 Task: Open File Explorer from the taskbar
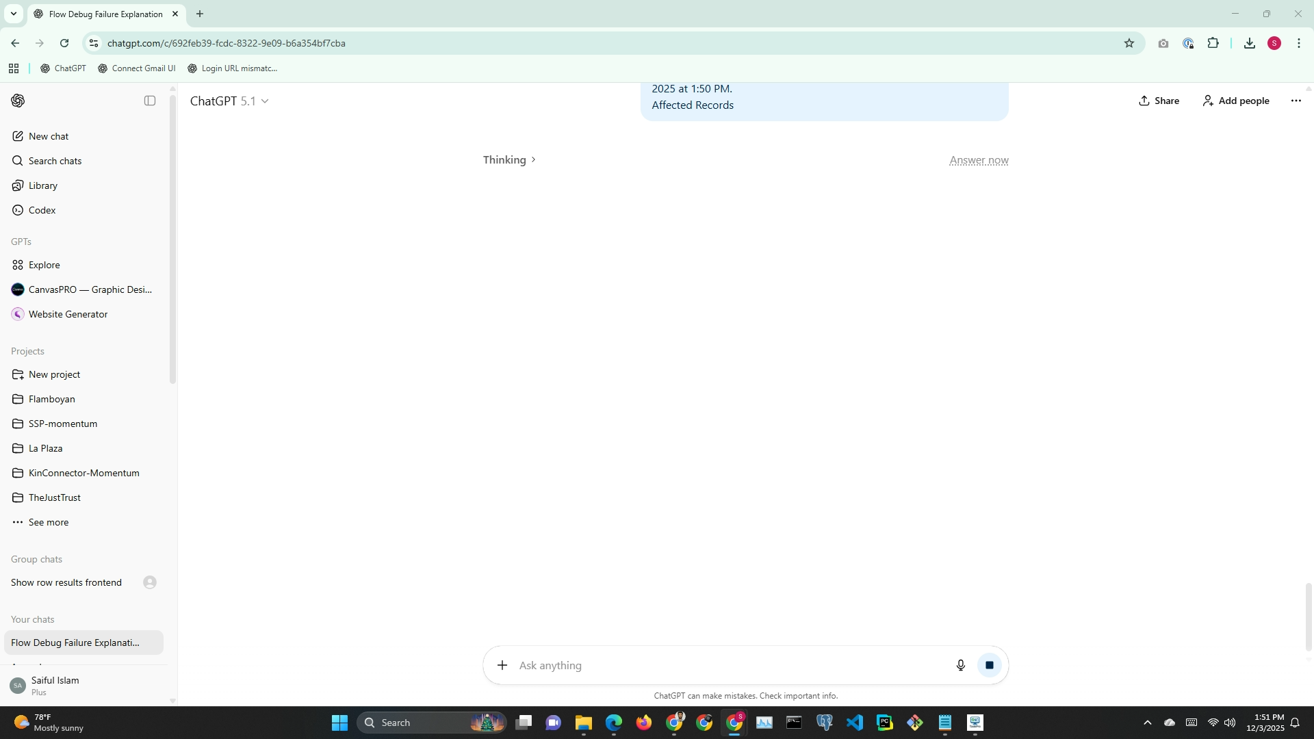[583, 723]
